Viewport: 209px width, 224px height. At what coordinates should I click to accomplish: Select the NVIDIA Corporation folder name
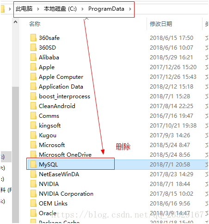[x=66, y=194]
